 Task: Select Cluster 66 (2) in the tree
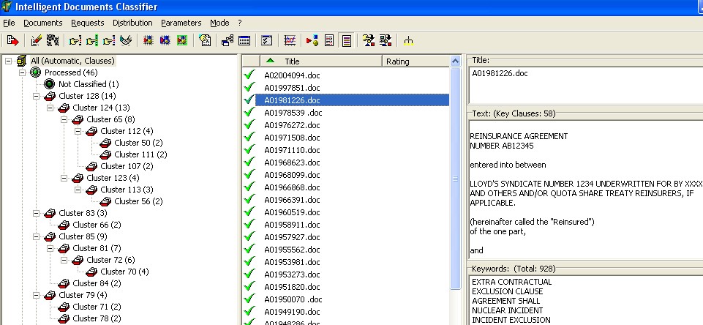(97, 225)
